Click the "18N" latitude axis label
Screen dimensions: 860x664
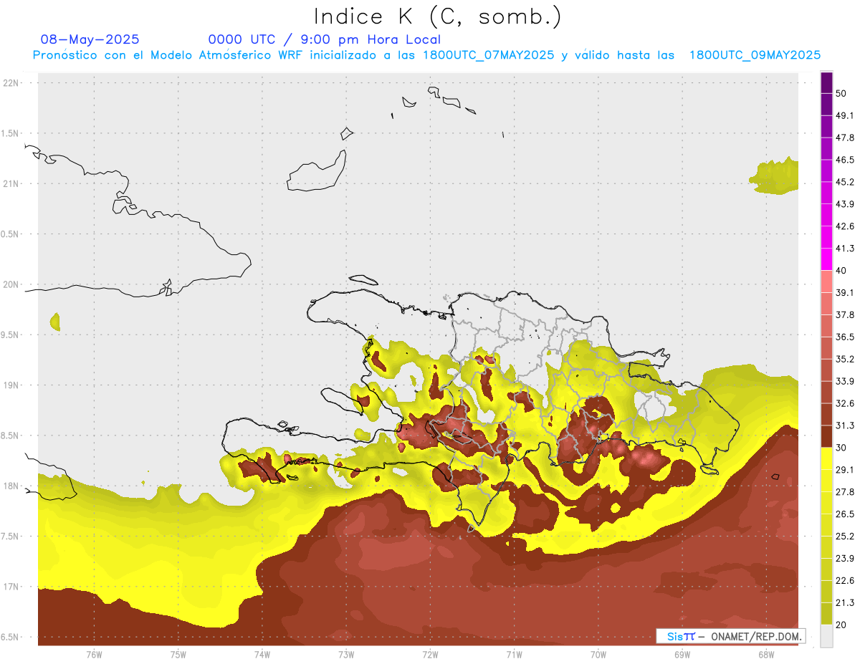12,486
